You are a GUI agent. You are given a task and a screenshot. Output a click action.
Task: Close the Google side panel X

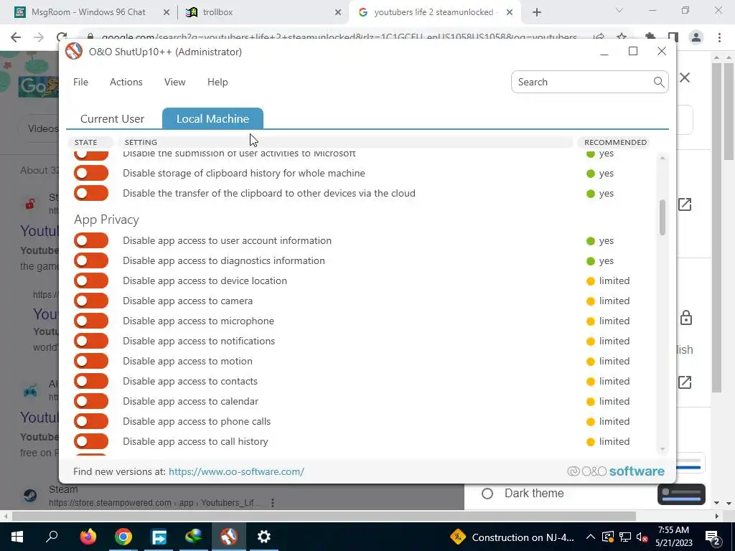[x=685, y=77]
